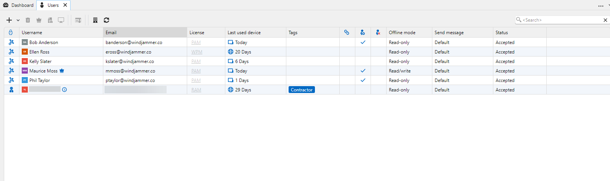
Task: Click the magnifier search icon
Action: point(518,20)
